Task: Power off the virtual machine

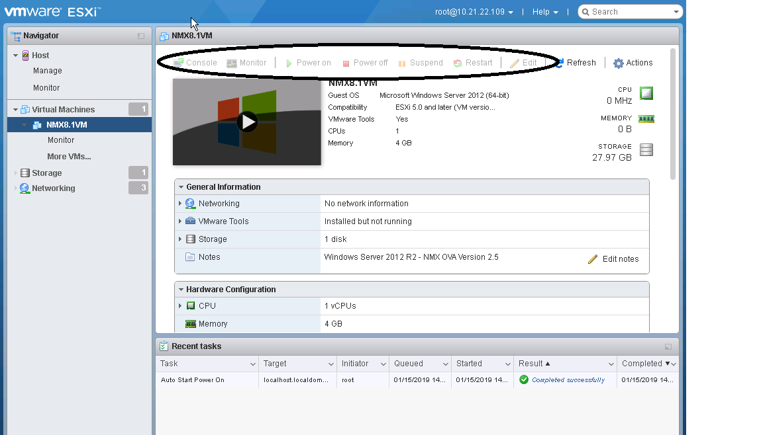Action: (365, 62)
